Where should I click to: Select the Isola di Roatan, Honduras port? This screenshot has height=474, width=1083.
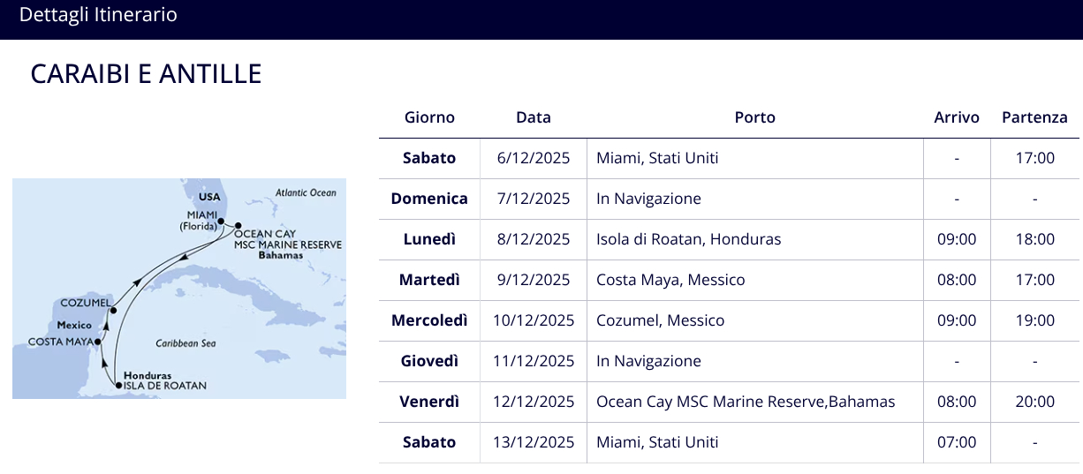click(689, 239)
